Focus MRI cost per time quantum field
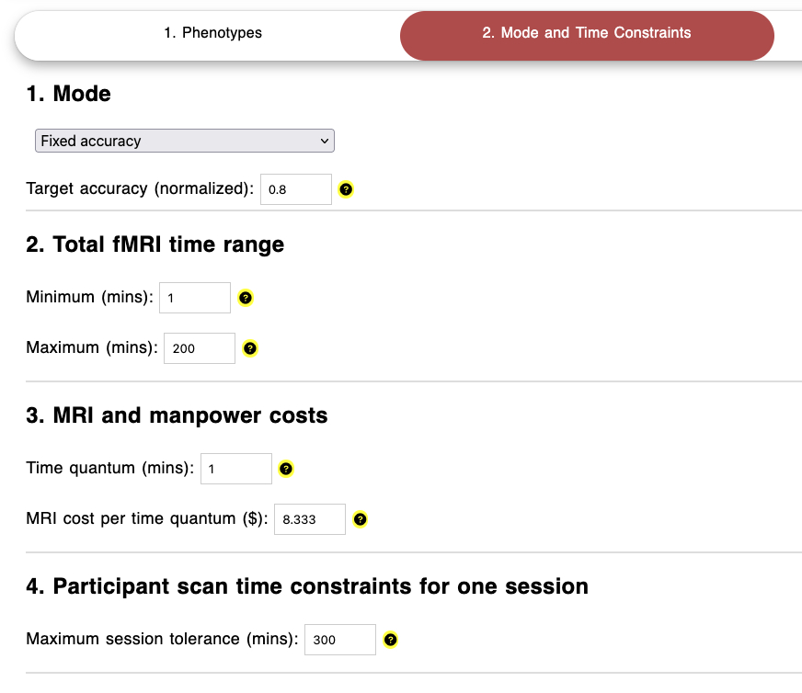 tap(309, 519)
